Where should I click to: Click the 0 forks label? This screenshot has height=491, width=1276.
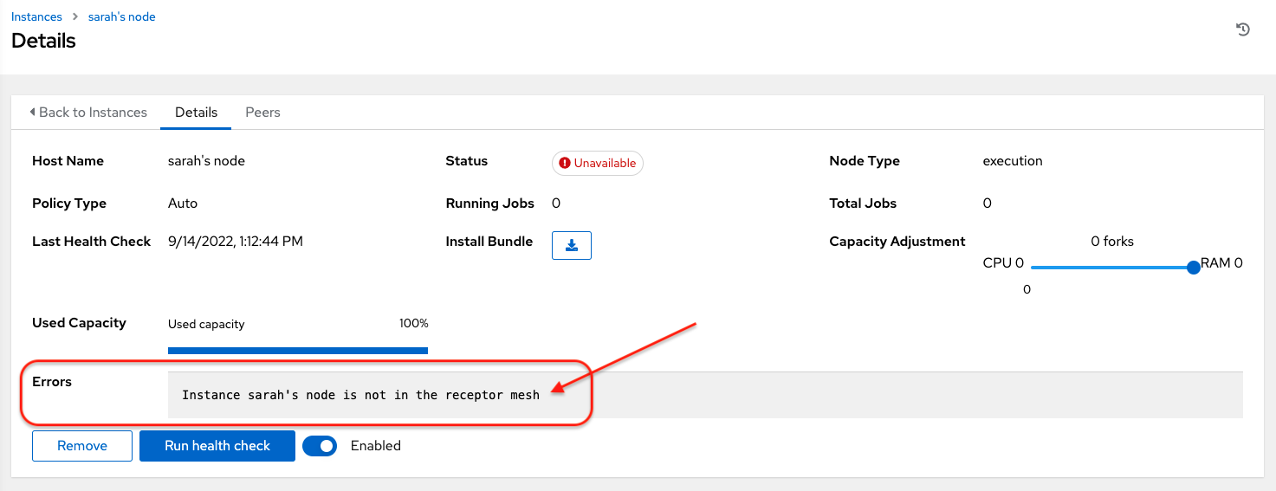click(1111, 242)
